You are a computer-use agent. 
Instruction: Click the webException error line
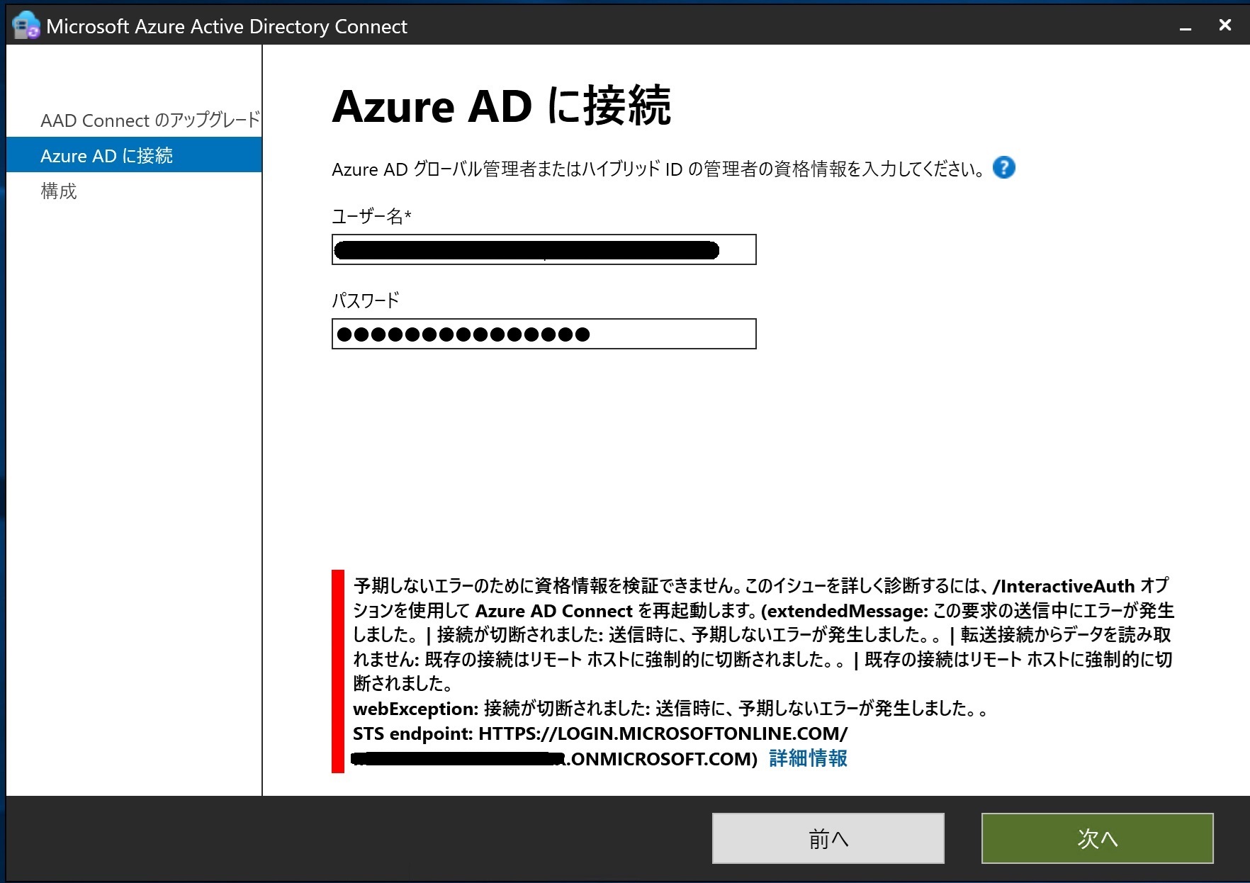coord(670,708)
